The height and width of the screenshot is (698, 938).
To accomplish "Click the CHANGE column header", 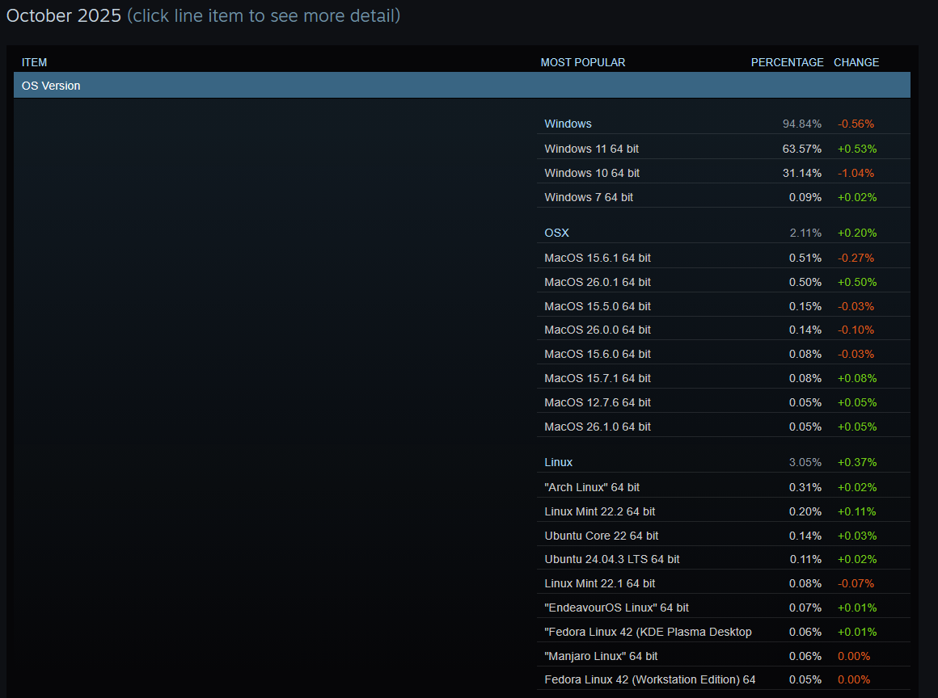I will 856,62.
